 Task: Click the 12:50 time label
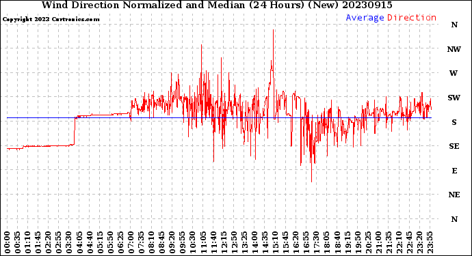(x=234, y=242)
